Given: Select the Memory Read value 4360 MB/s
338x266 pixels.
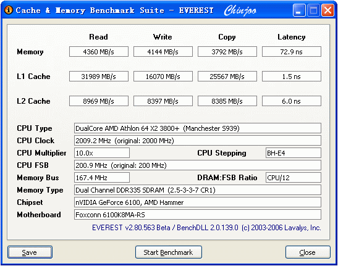Looking at the screenshot, I should [x=99, y=52].
